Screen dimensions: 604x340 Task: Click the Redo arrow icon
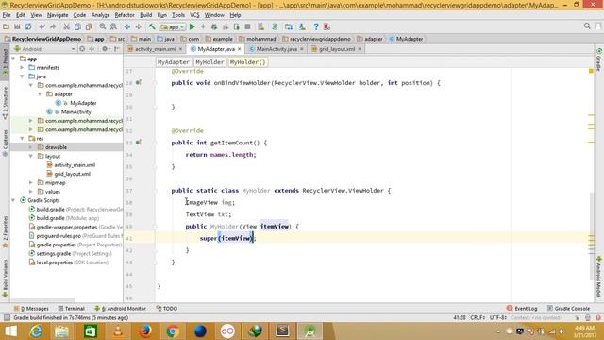[53, 26]
